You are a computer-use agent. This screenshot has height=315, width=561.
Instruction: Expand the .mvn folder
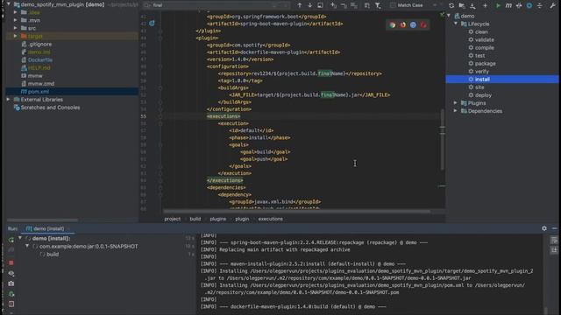tap(16, 20)
